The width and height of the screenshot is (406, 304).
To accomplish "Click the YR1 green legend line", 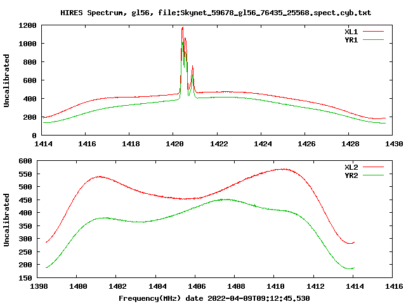I will tap(373, 40).
